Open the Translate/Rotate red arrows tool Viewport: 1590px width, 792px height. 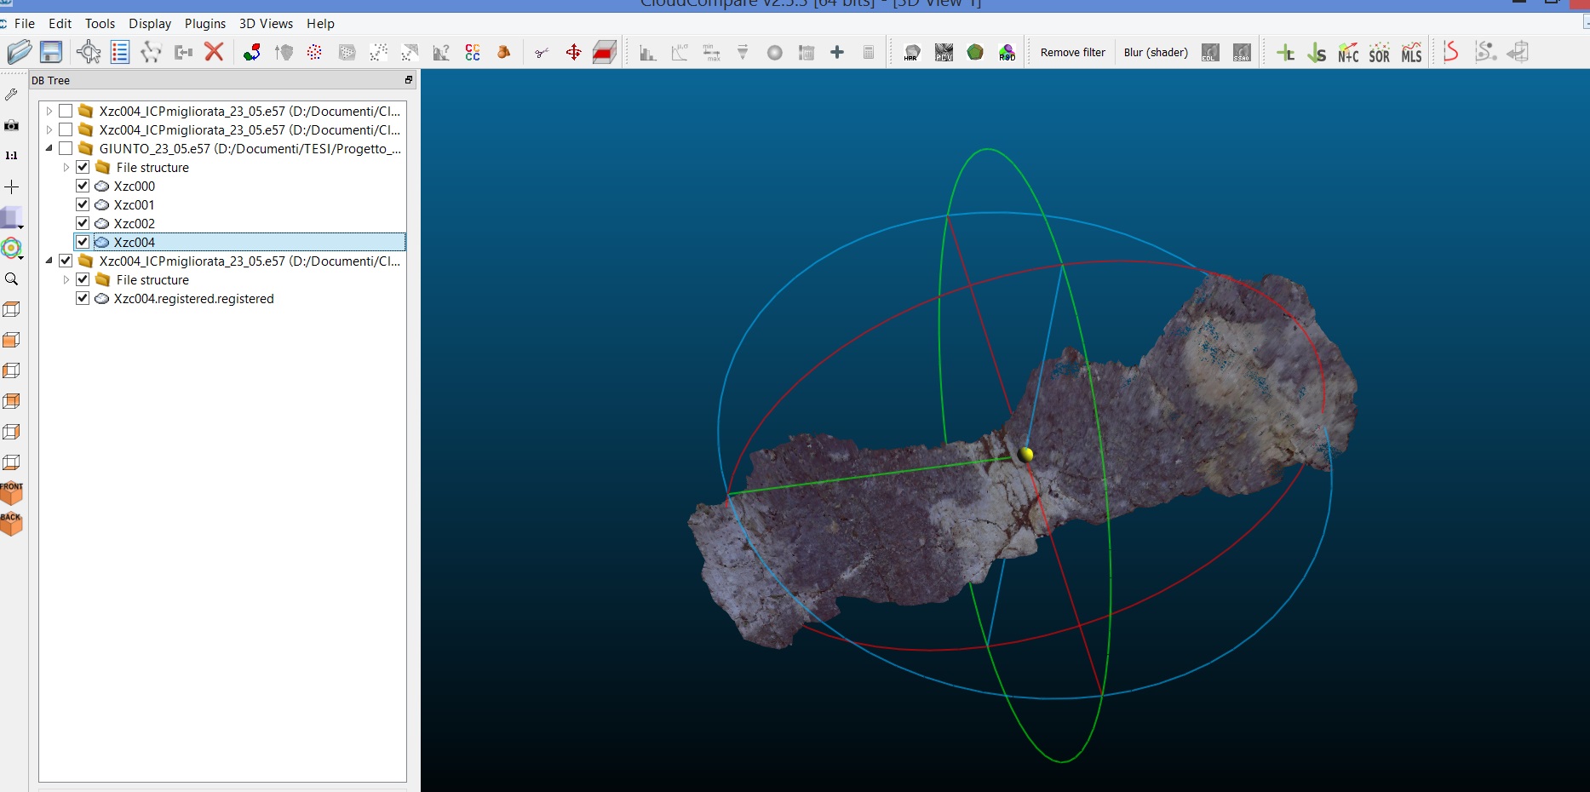[x=573, y=53]
